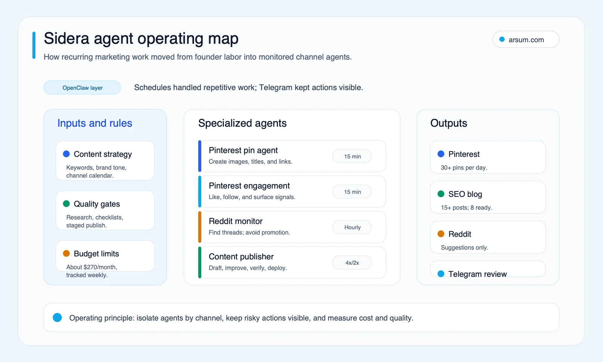Click the 15 min badge for Pinterest pin agent

(352, 156)
